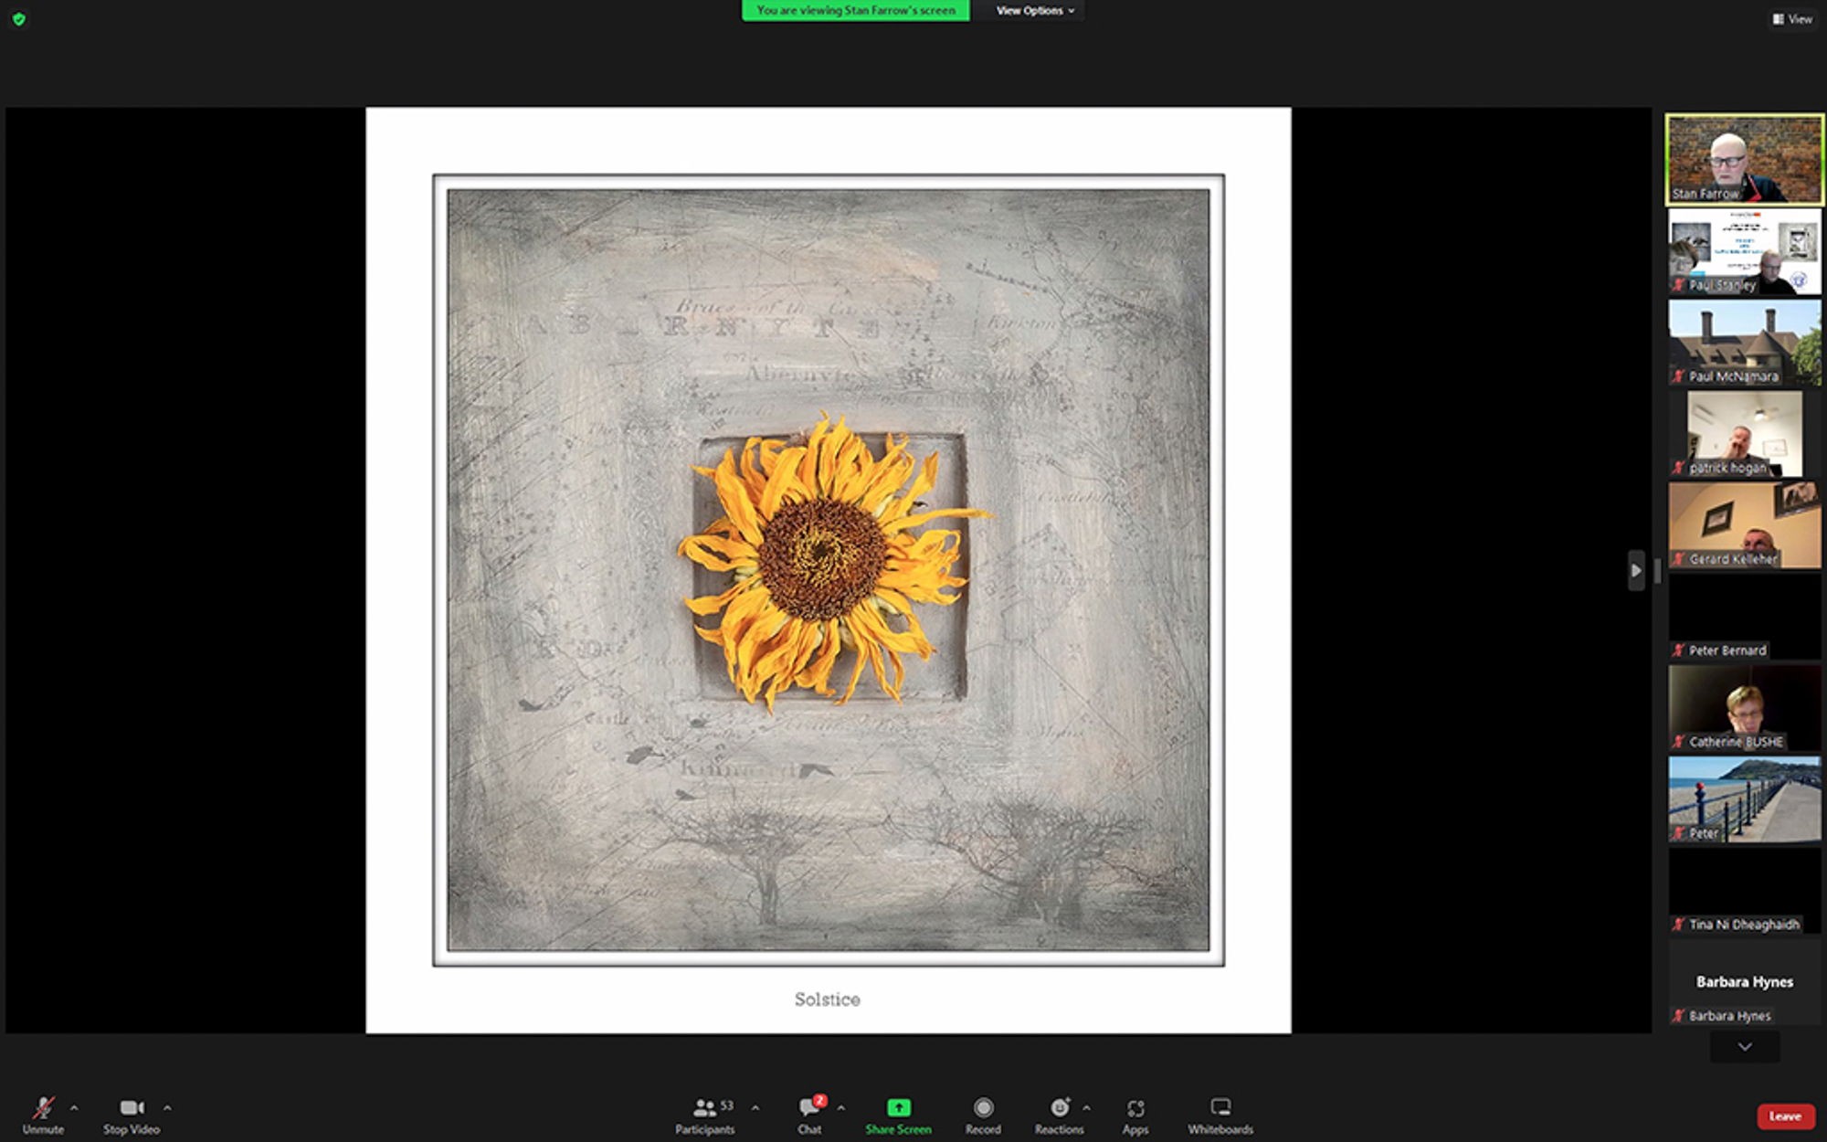Expand the arrow next to Chat
1827x1142 pixels.
(x=840, y=1107)
